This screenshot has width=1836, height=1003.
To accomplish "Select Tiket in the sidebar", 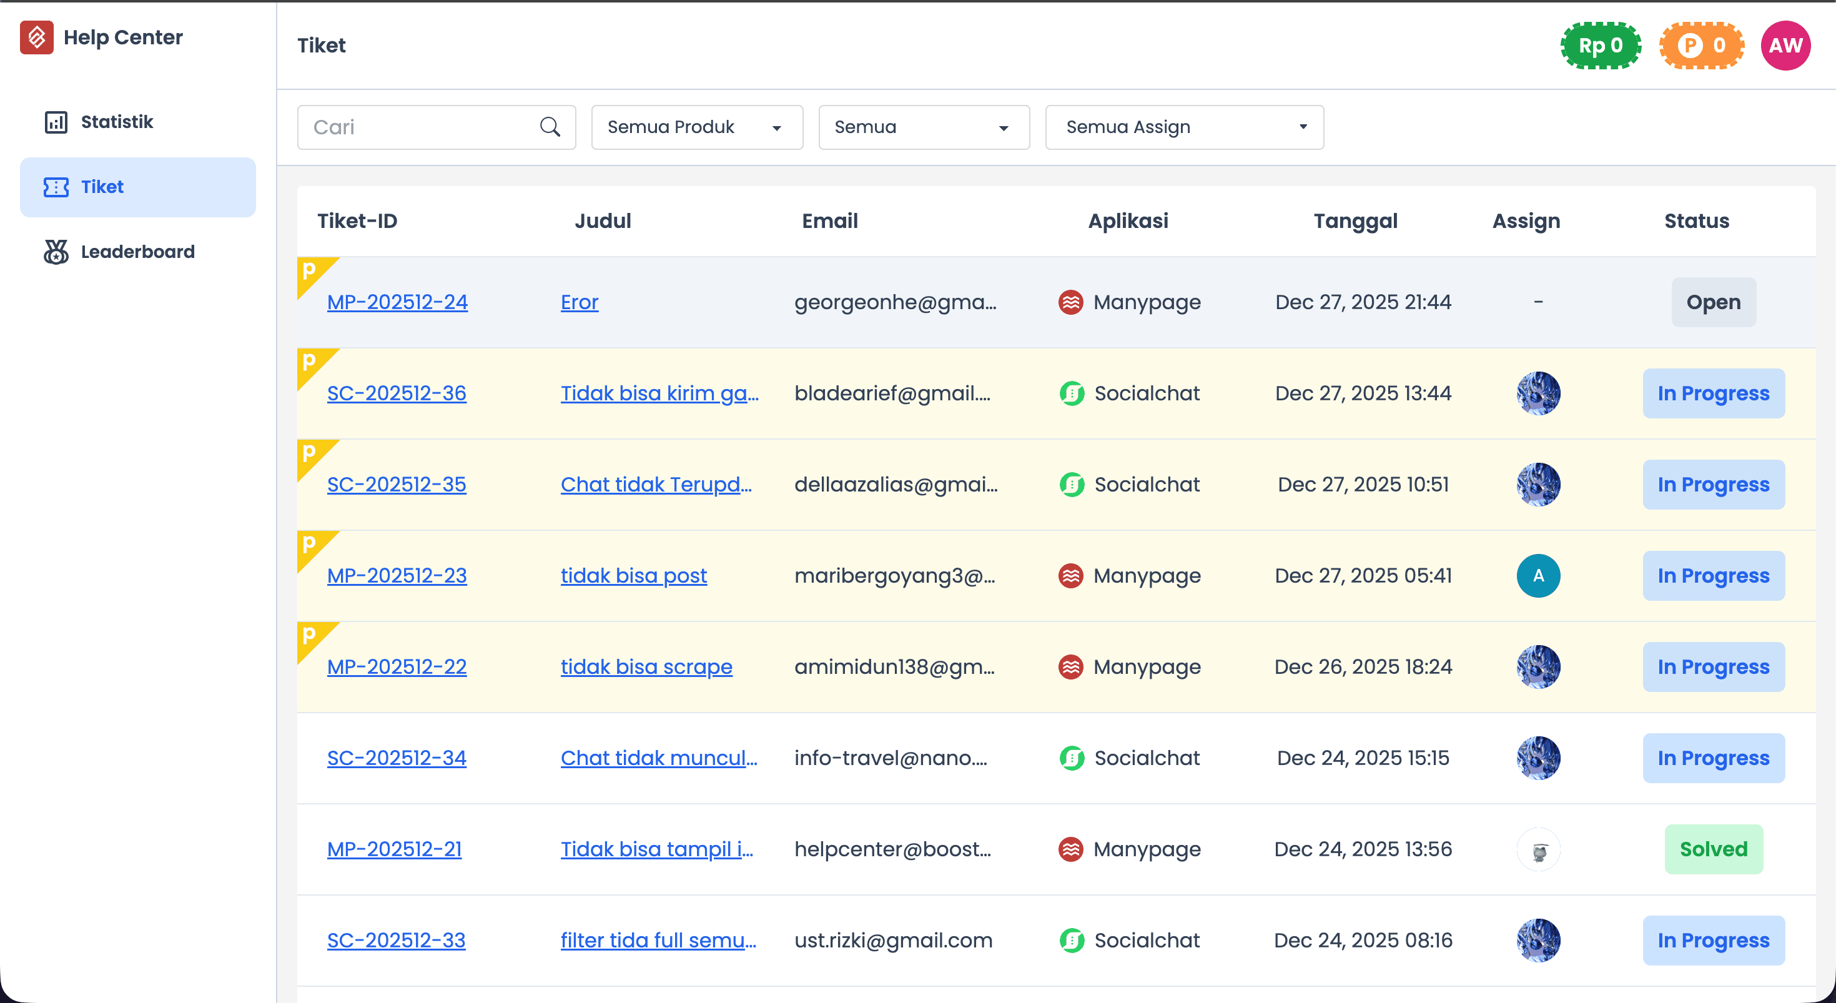I will (137, 187).
